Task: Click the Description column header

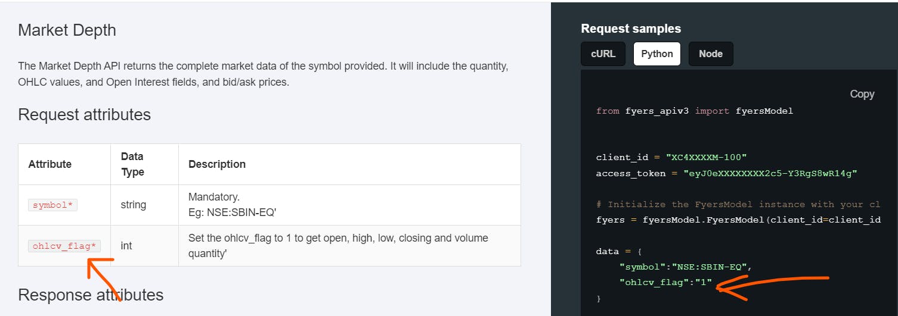Action: [217, 164]
